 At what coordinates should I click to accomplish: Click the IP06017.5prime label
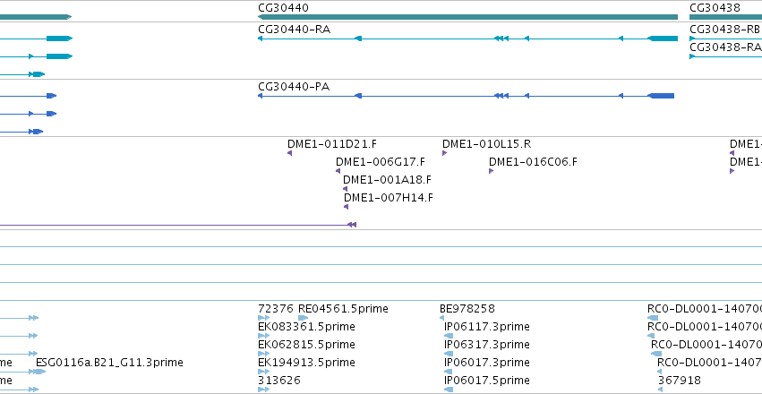tap(487, 381)
